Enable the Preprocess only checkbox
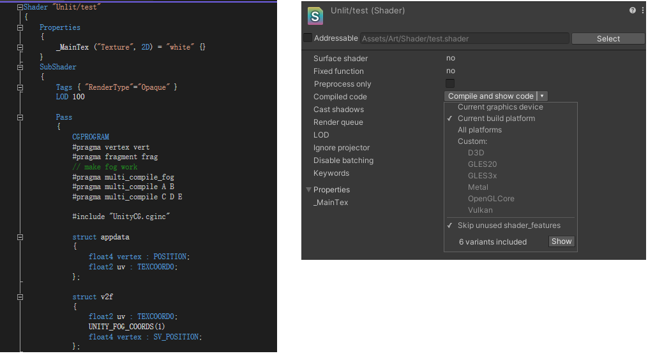The width and height of the screenshot is (648, 356). [x=450, y=84]
